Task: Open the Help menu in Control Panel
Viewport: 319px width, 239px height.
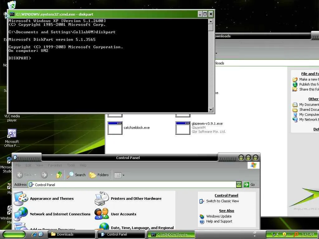Action: [83, 165]
